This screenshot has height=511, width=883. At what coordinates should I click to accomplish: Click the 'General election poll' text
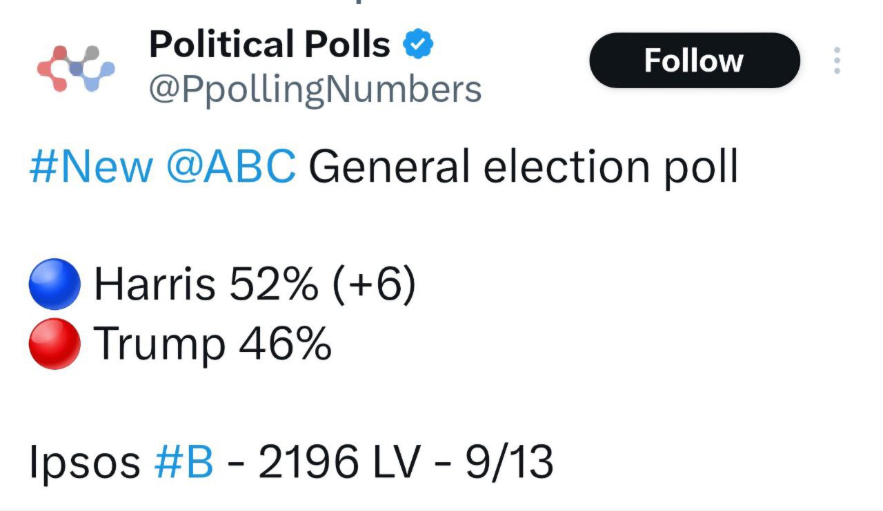tap(523, 167)
